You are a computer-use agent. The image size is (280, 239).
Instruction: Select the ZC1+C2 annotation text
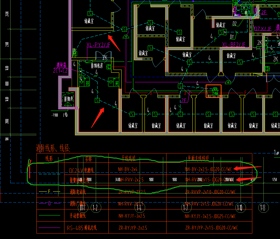pos(60,71)
